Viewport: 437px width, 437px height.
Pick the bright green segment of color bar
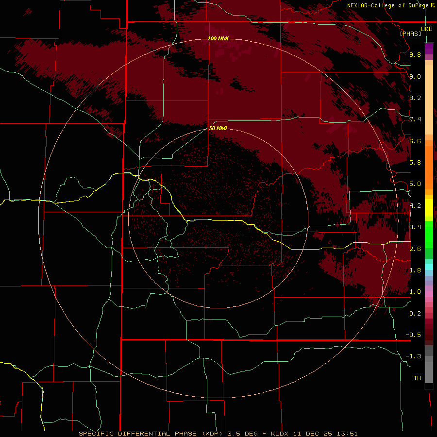[429, 234]
